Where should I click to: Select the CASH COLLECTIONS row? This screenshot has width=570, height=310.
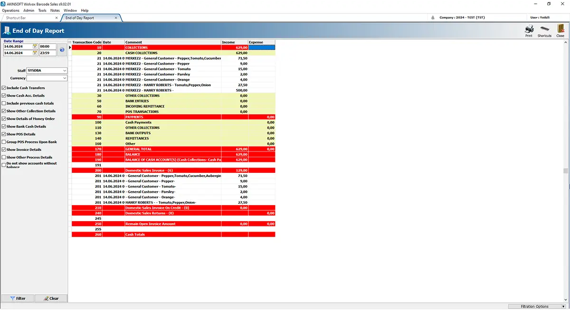coord(173,53)
